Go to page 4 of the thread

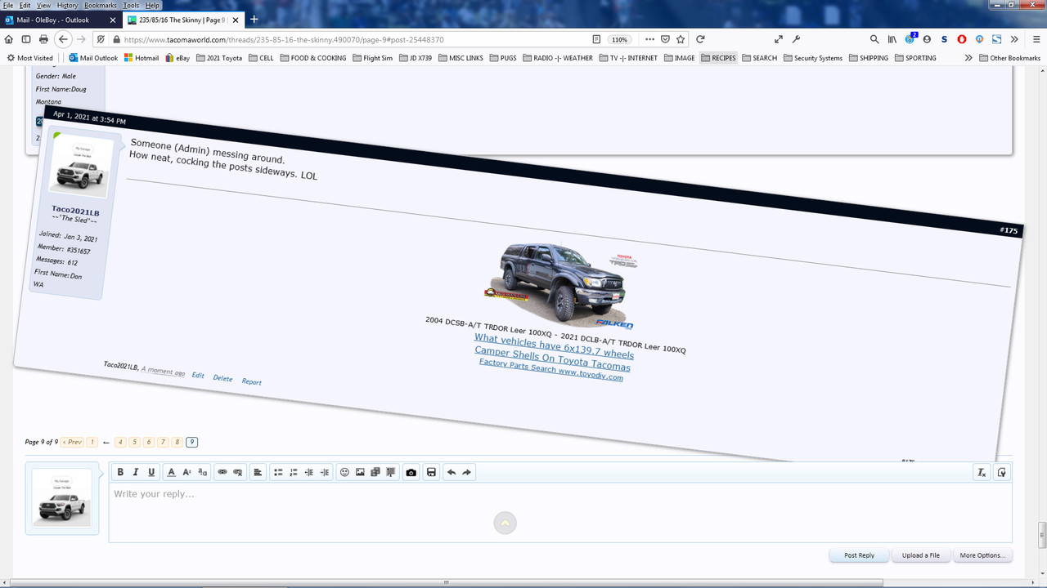tap(120, 442)
